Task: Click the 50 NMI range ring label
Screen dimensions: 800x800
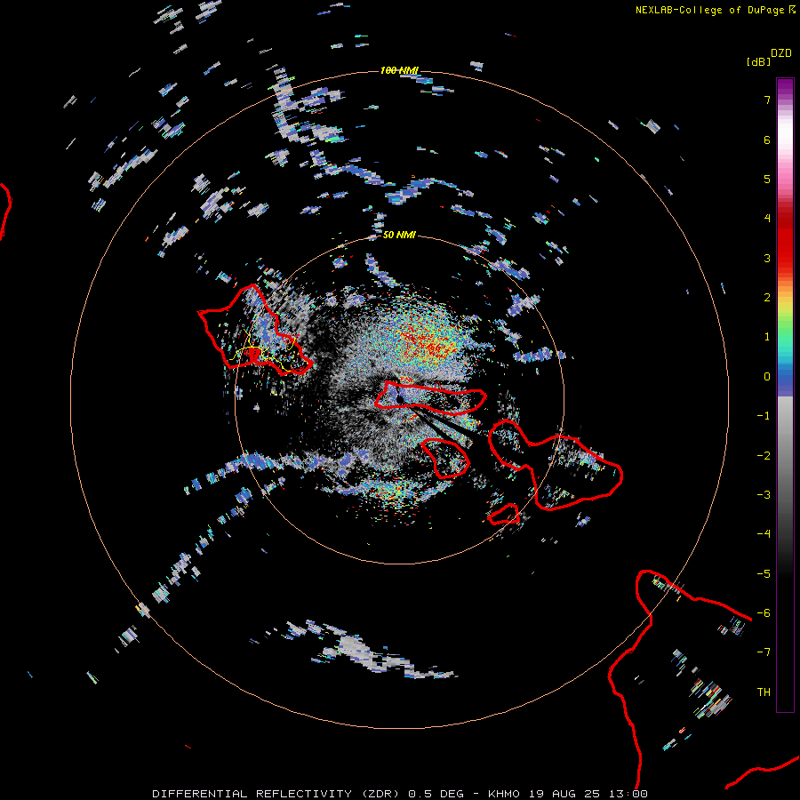Action: pos(399,235)
